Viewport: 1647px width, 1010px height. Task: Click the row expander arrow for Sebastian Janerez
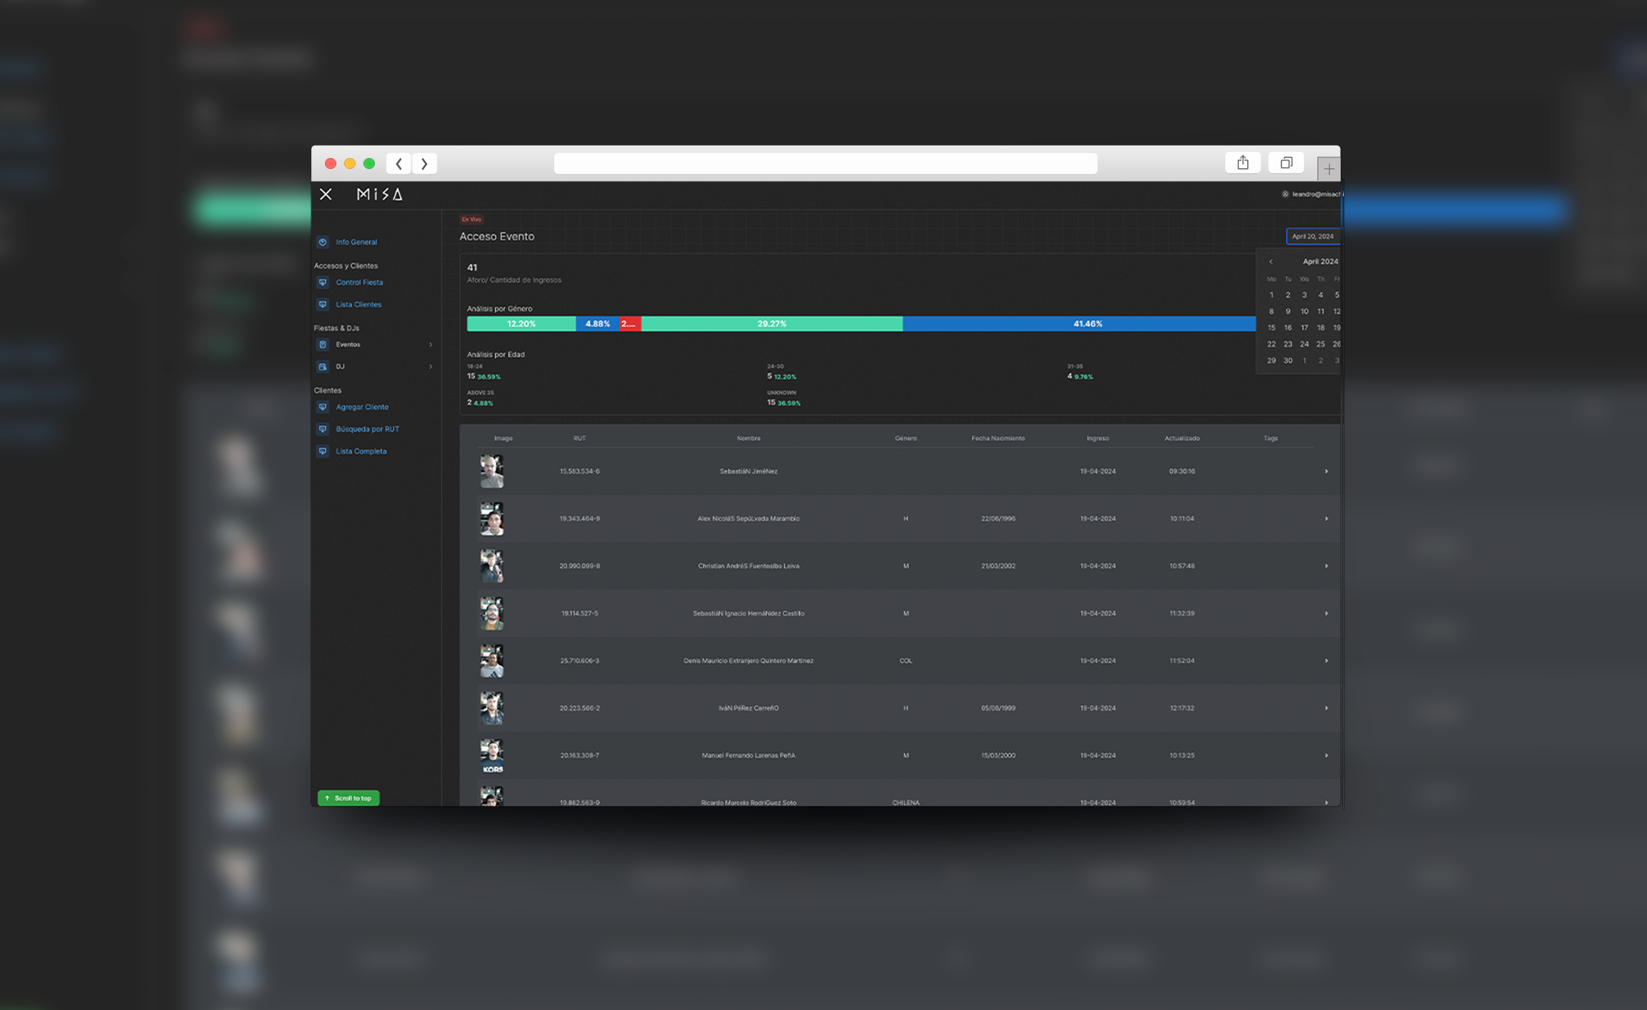1326,470
